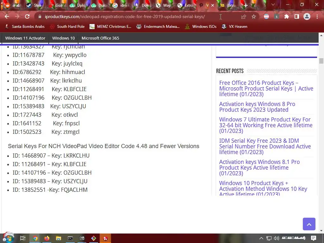Open the tab search chevron
This screenshot has height=243, width=324.
tap(273, 4)
